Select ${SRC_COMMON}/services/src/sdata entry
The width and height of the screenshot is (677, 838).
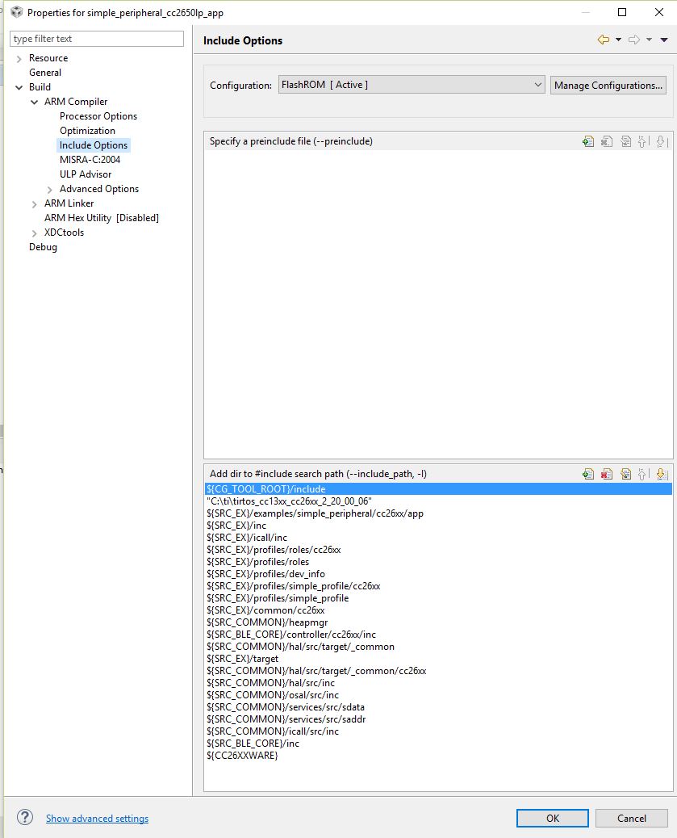(286, 707)
